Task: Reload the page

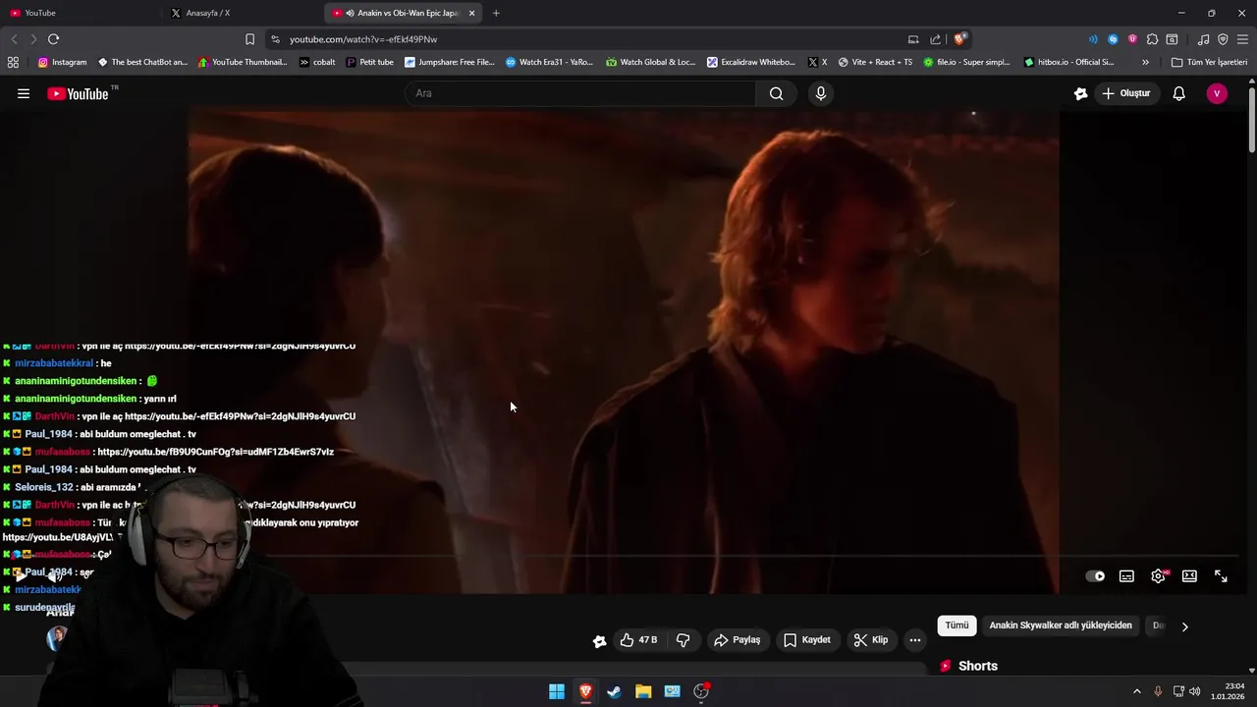Action: (54, 39)
